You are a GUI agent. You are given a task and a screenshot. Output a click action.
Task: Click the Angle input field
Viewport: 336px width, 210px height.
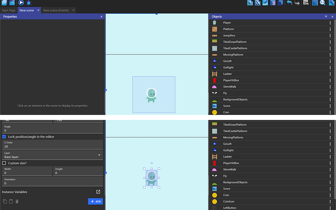(x=53, y=129)
